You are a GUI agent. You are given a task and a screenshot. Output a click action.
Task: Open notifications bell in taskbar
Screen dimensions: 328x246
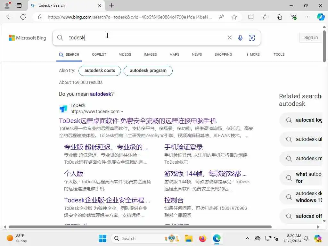click(x=306, y=238)
